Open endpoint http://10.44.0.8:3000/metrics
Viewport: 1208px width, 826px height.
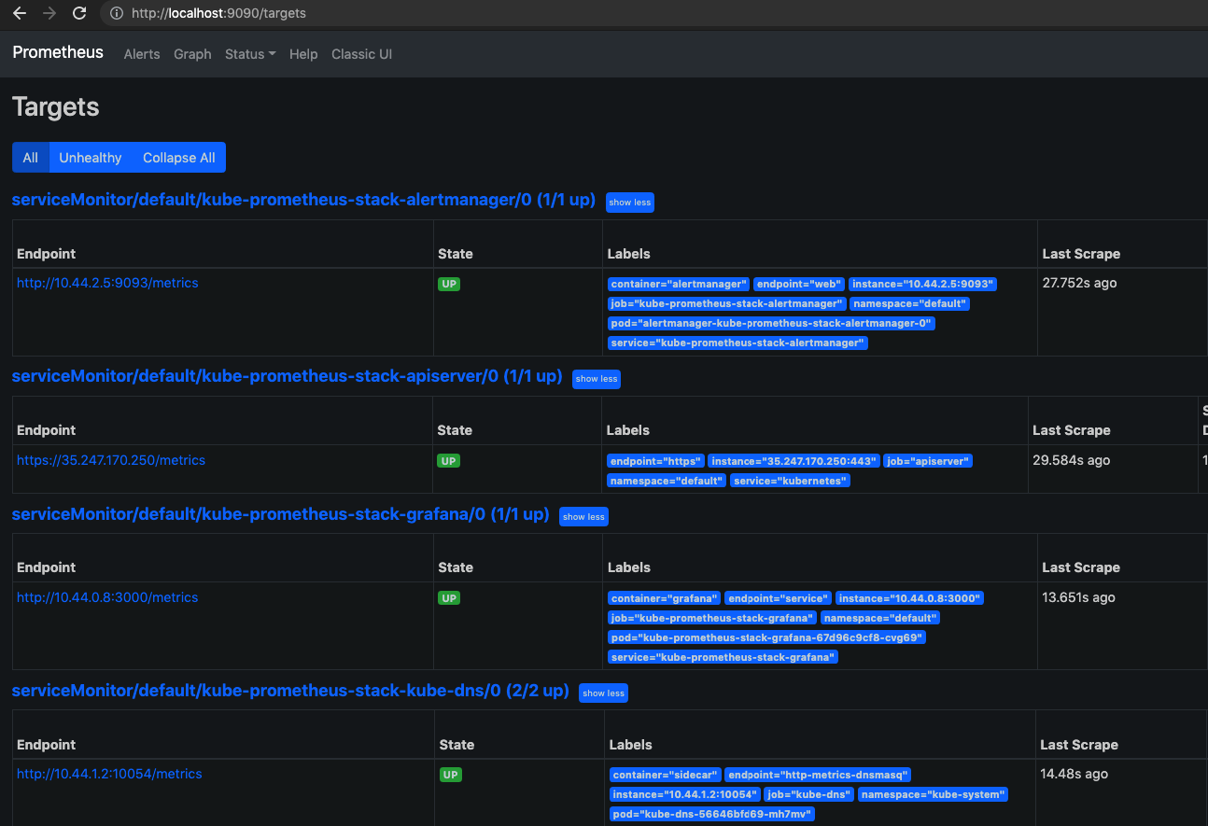(107, 597)
